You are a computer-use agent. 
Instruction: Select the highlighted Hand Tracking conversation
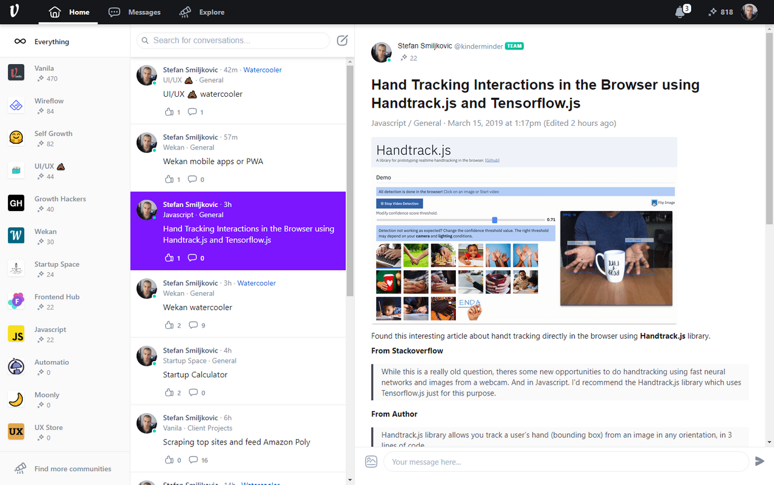pos(238,231)
